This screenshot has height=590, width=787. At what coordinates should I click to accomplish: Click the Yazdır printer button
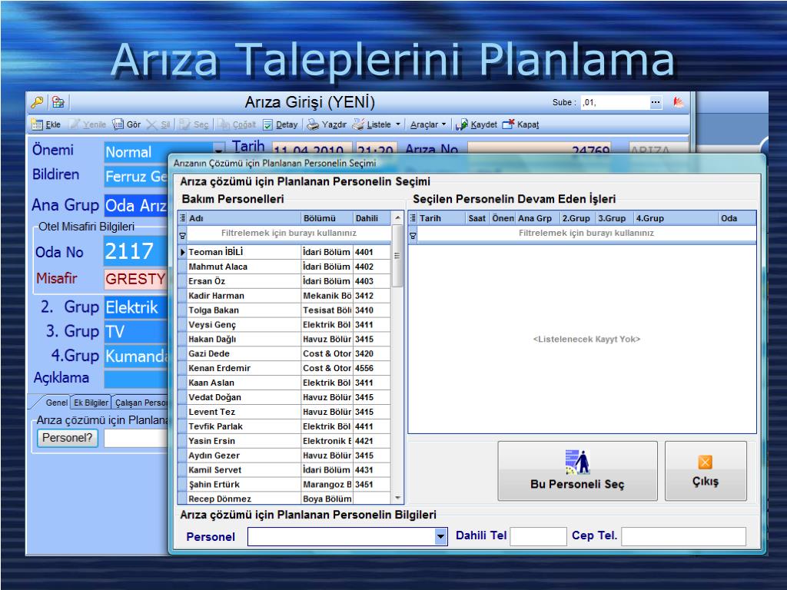point(327,124)
